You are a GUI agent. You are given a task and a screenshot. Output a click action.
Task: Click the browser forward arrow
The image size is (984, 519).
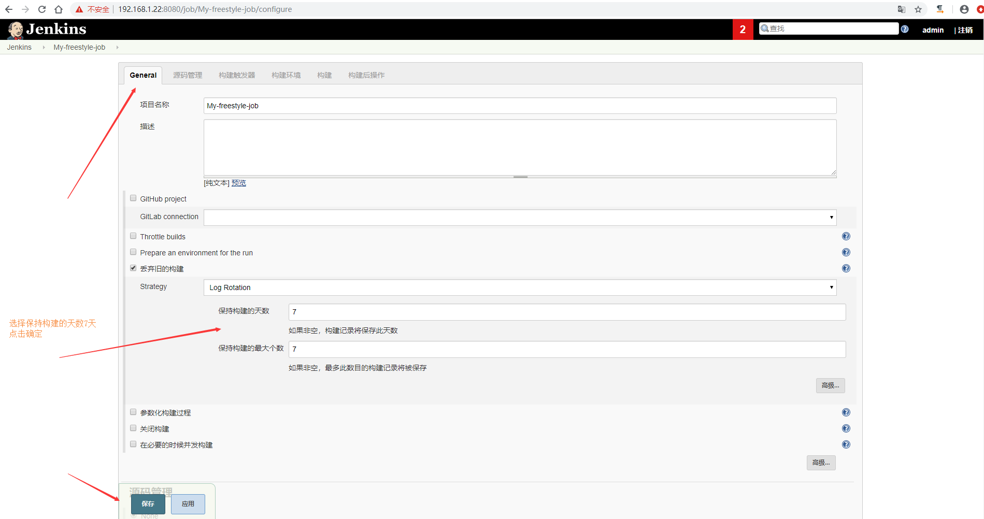coord(25,9)
